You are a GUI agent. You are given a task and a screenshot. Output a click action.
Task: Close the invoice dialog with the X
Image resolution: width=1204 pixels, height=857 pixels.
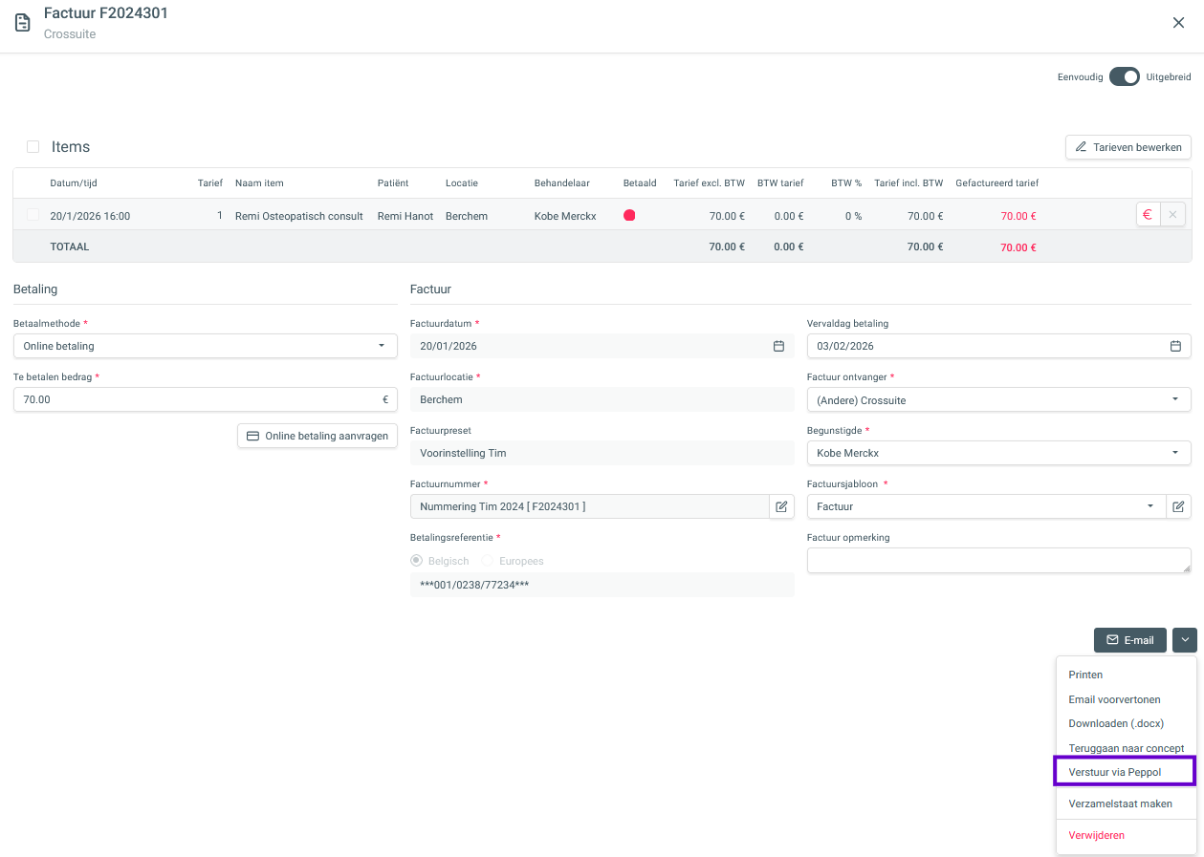pos(1178,23)
